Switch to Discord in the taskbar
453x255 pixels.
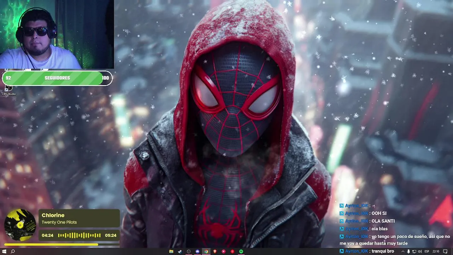(197, 251)
